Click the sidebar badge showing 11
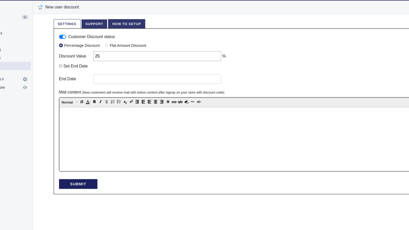The image size is (409, 230). [25, 17]
